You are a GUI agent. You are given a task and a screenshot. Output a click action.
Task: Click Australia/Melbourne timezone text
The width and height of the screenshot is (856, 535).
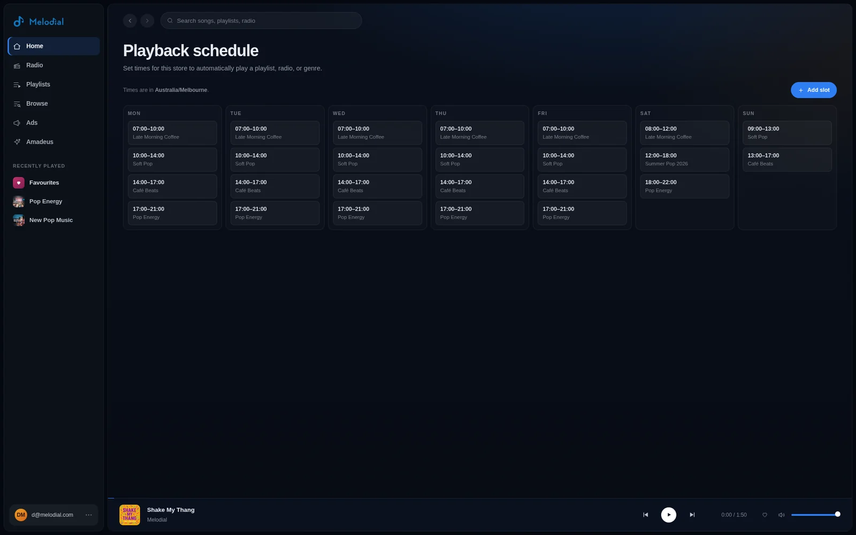tap(181, 90)
